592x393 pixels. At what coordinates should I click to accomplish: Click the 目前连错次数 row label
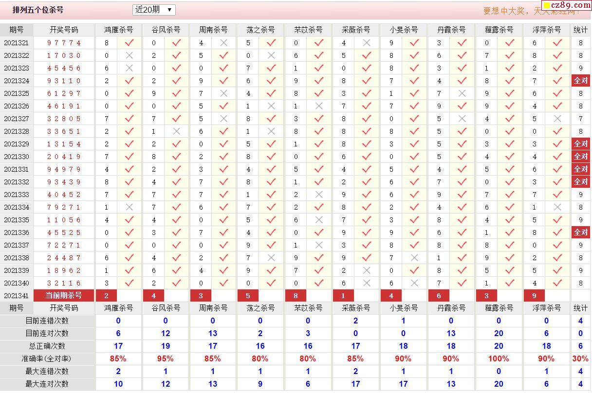[47, 321]
